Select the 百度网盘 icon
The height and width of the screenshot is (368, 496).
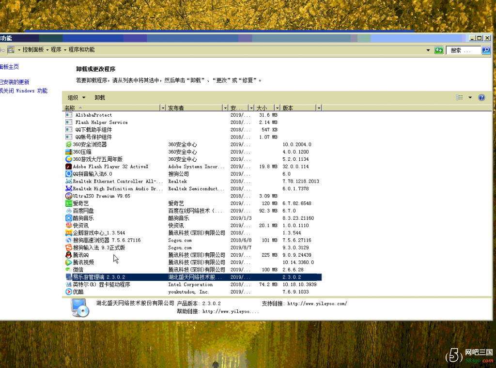[69, 211]
